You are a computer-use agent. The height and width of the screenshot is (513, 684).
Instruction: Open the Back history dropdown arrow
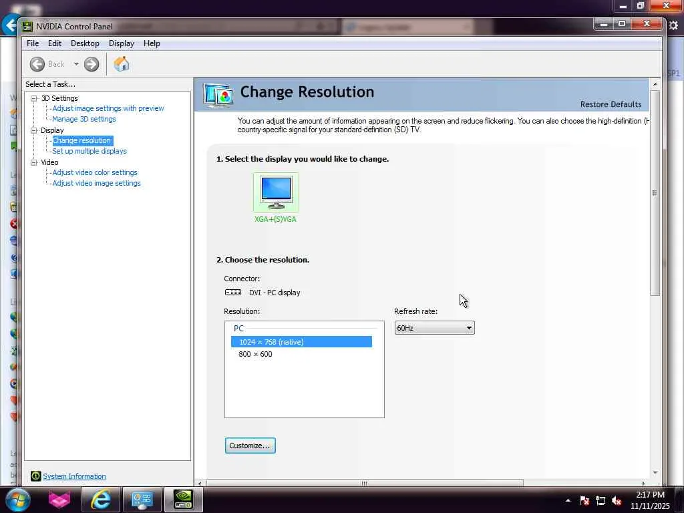(x=76, y=64)
